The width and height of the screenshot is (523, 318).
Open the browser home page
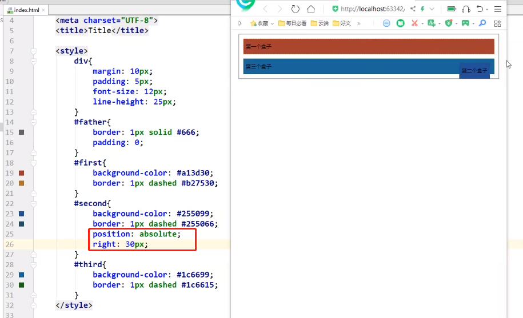point(311,9)
